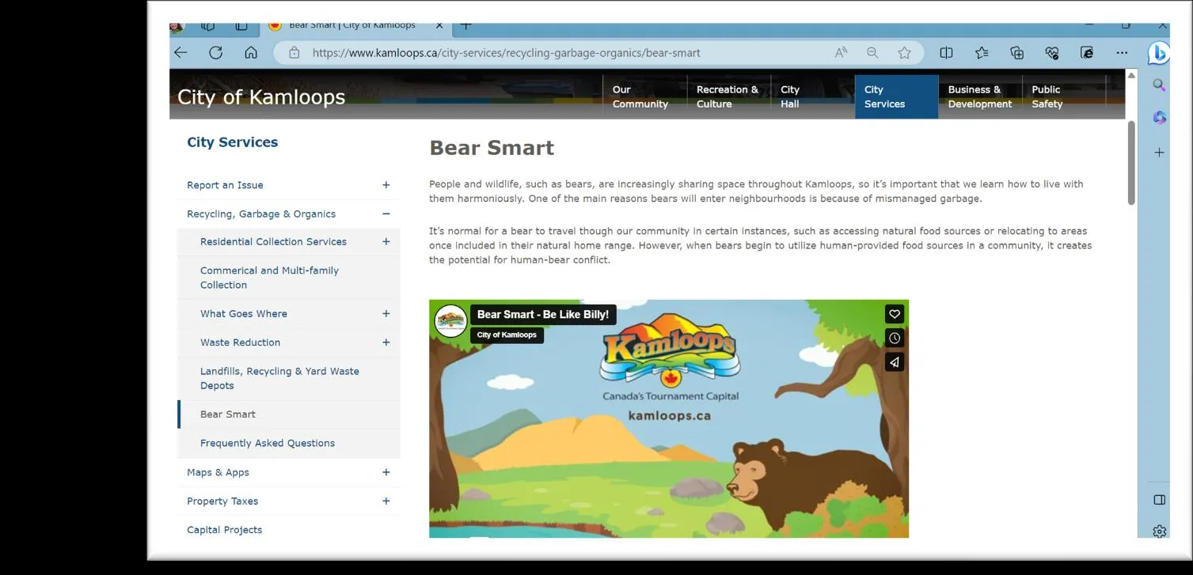Screen dimensions: 1193x575
Task: Open Frequently Asked Questions page
Action: (x=268, y=443)
